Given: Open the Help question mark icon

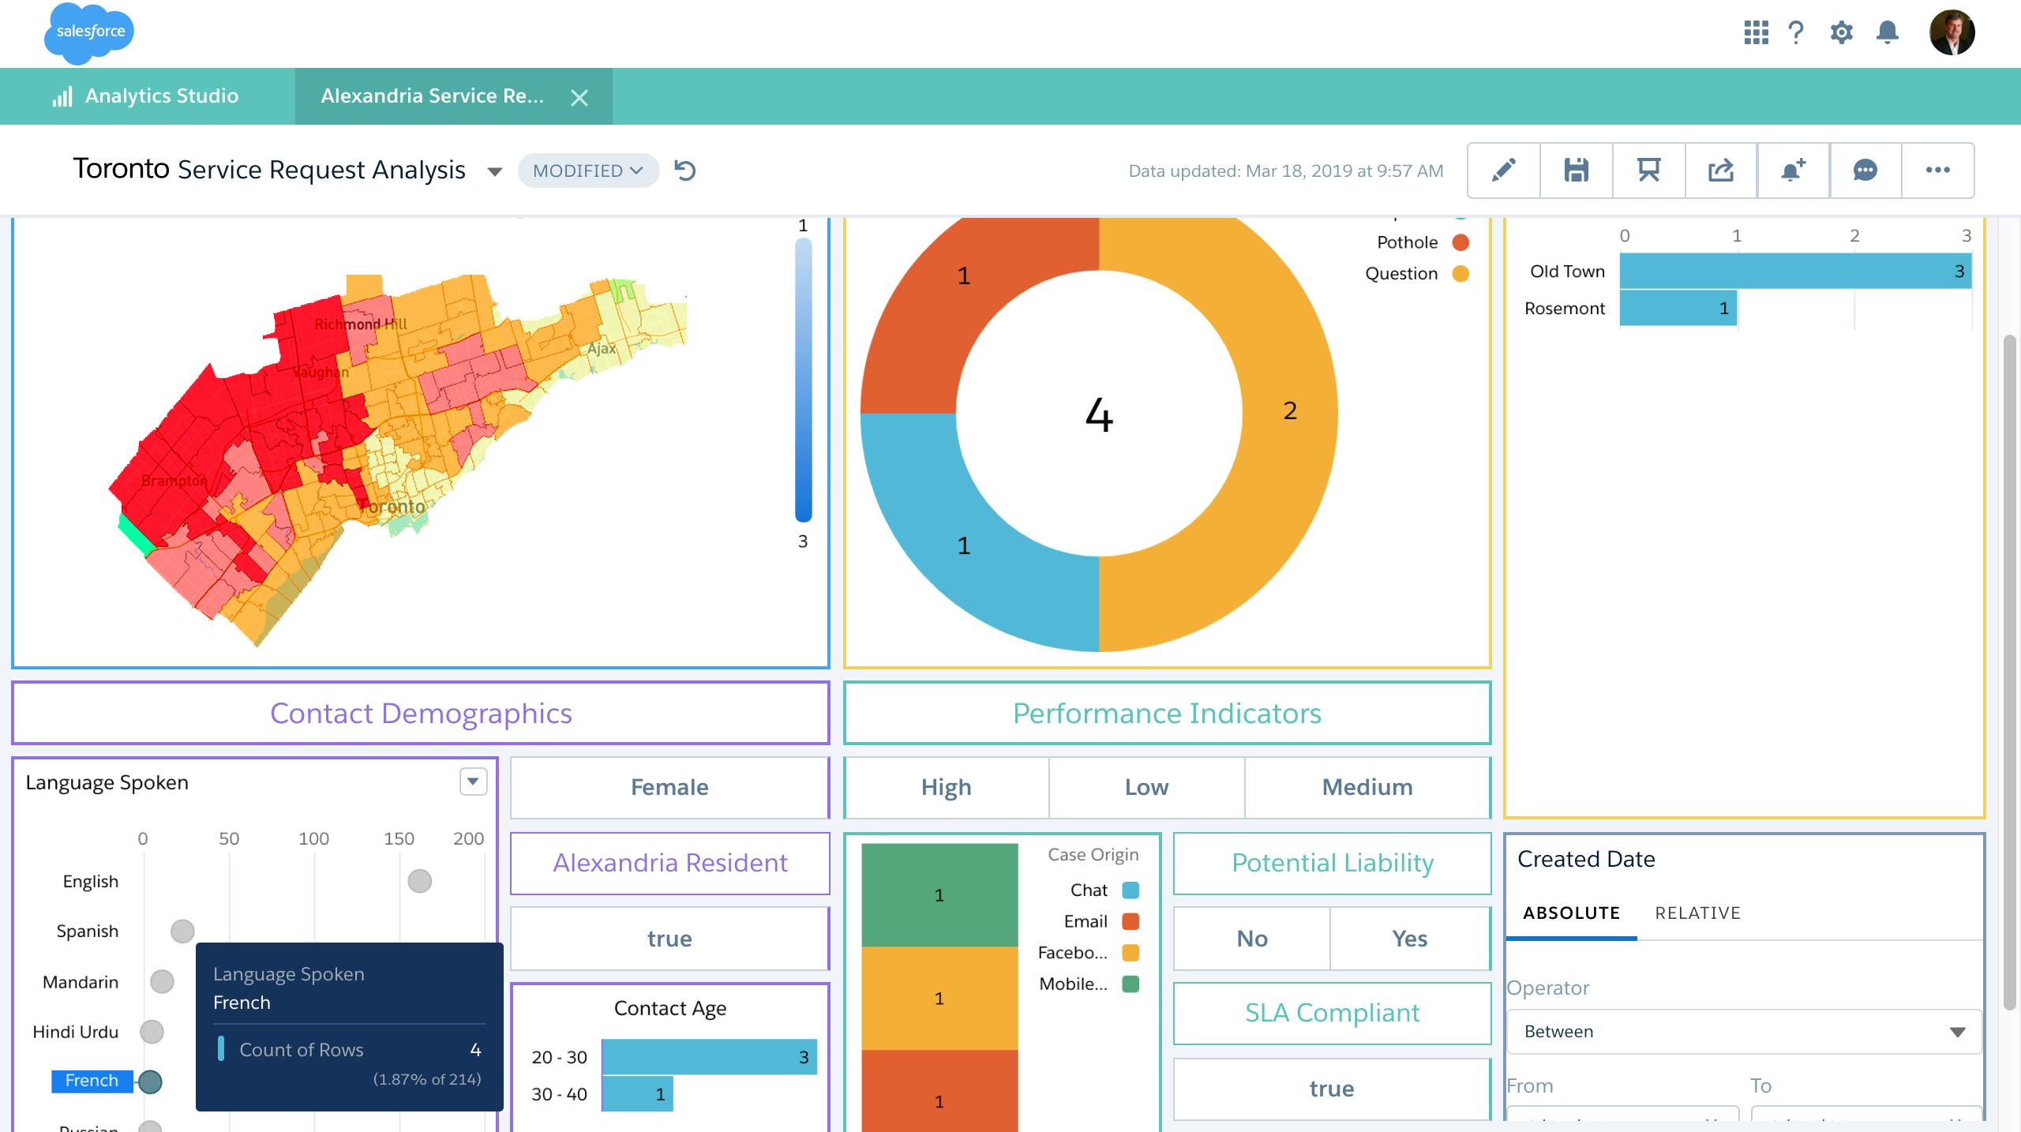Looking at the screenshot, I should click(x=1796, y=32).
